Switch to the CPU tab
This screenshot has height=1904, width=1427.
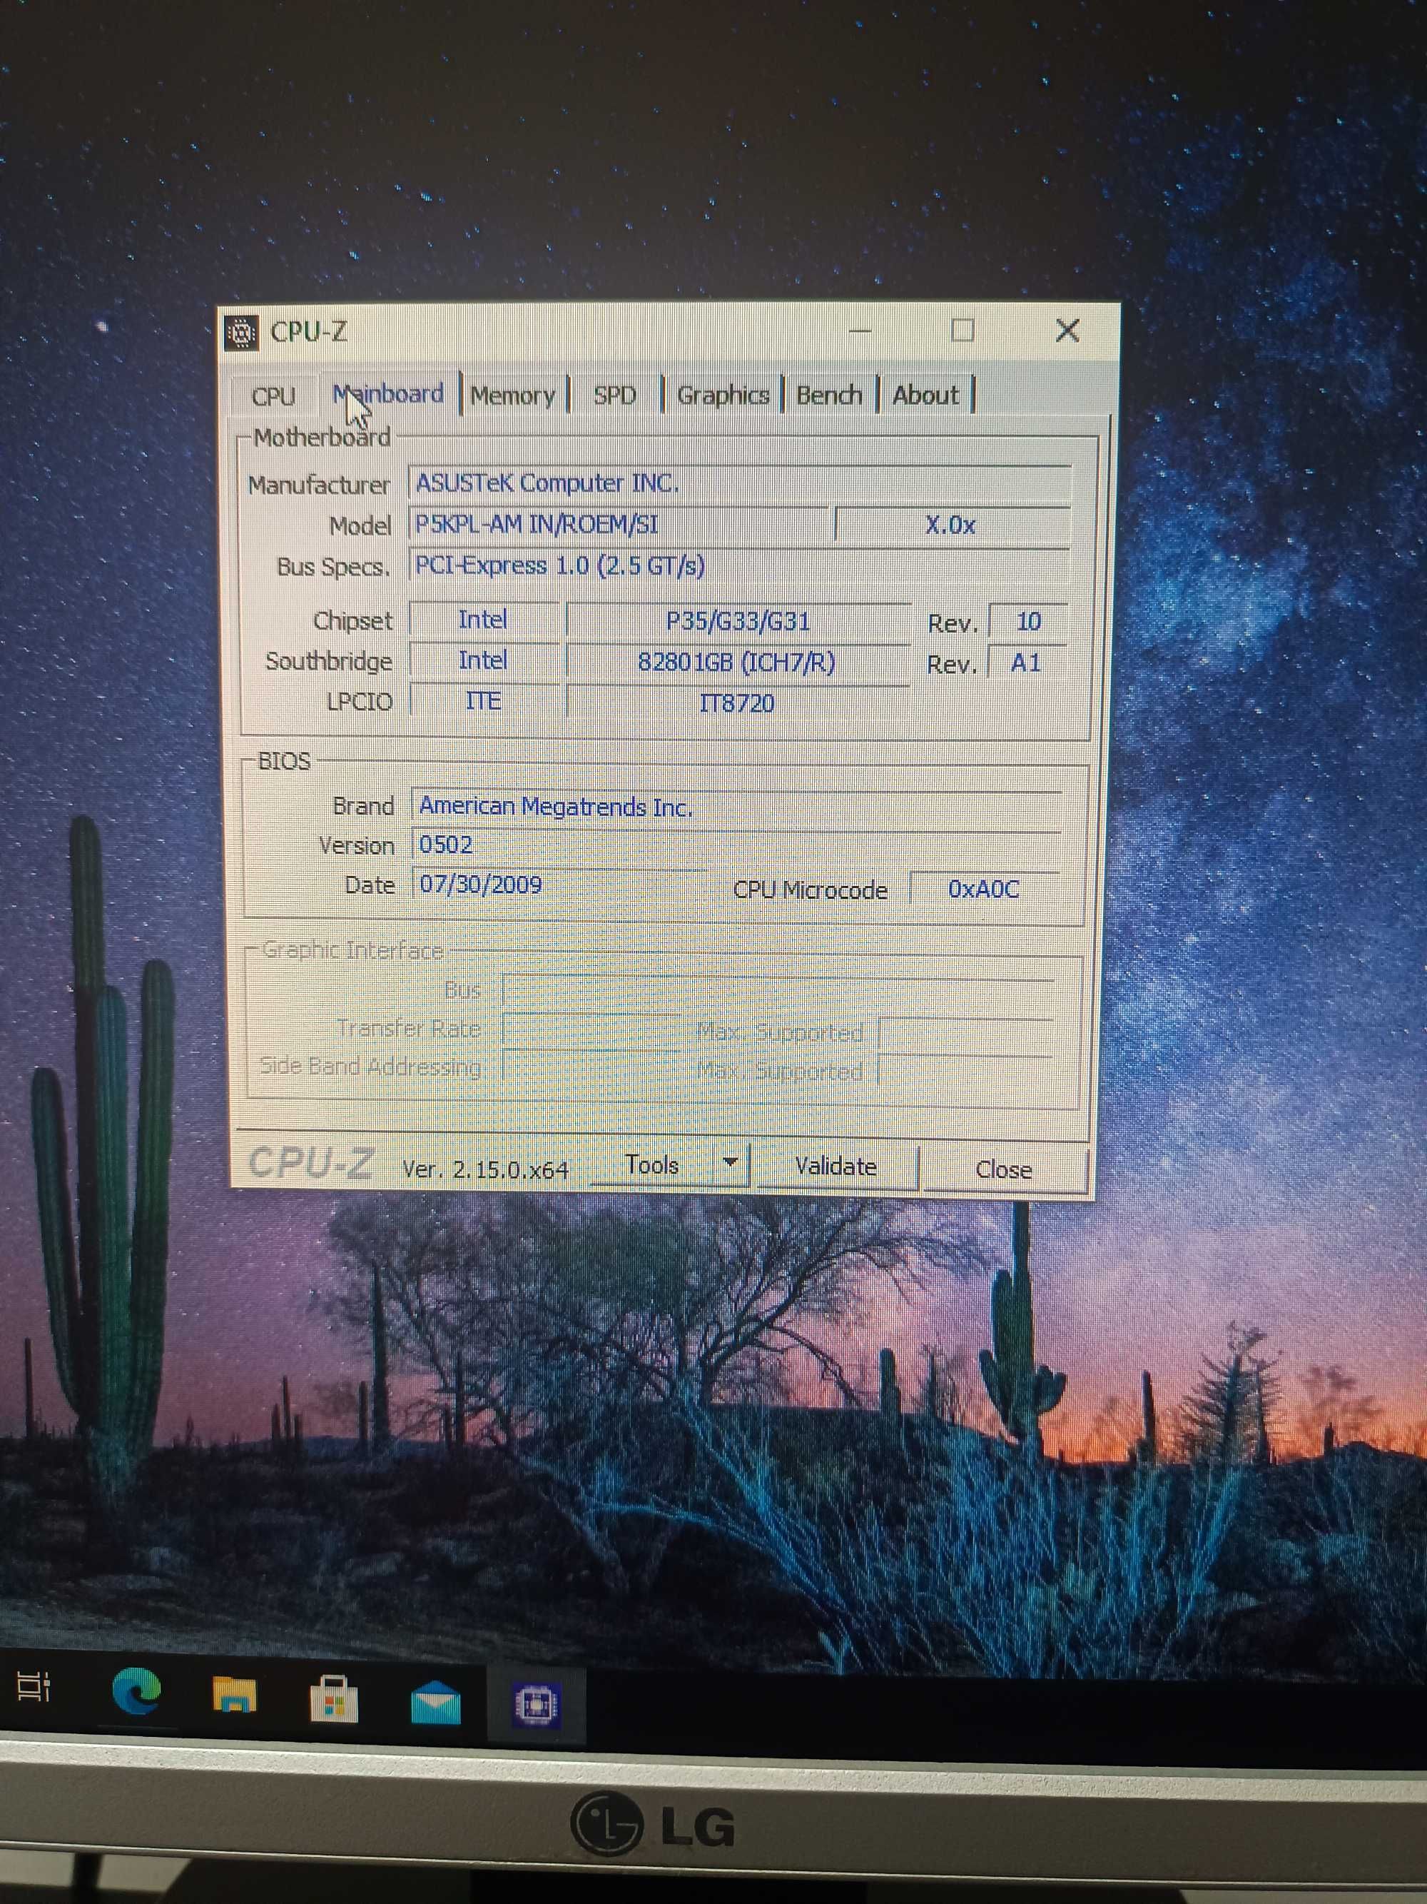273,396
